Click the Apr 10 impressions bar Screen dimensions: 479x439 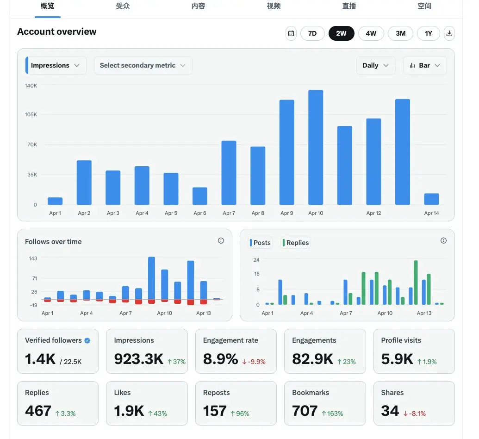(316, 147)
